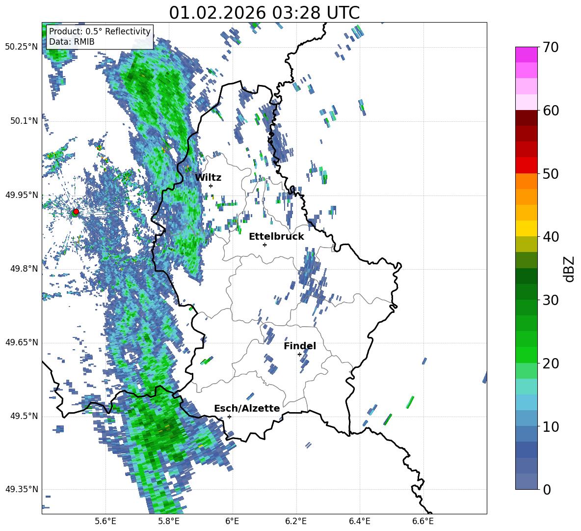Click the dBZ colorbar axis label
The image size is (581, 531).
pos(570,269)
